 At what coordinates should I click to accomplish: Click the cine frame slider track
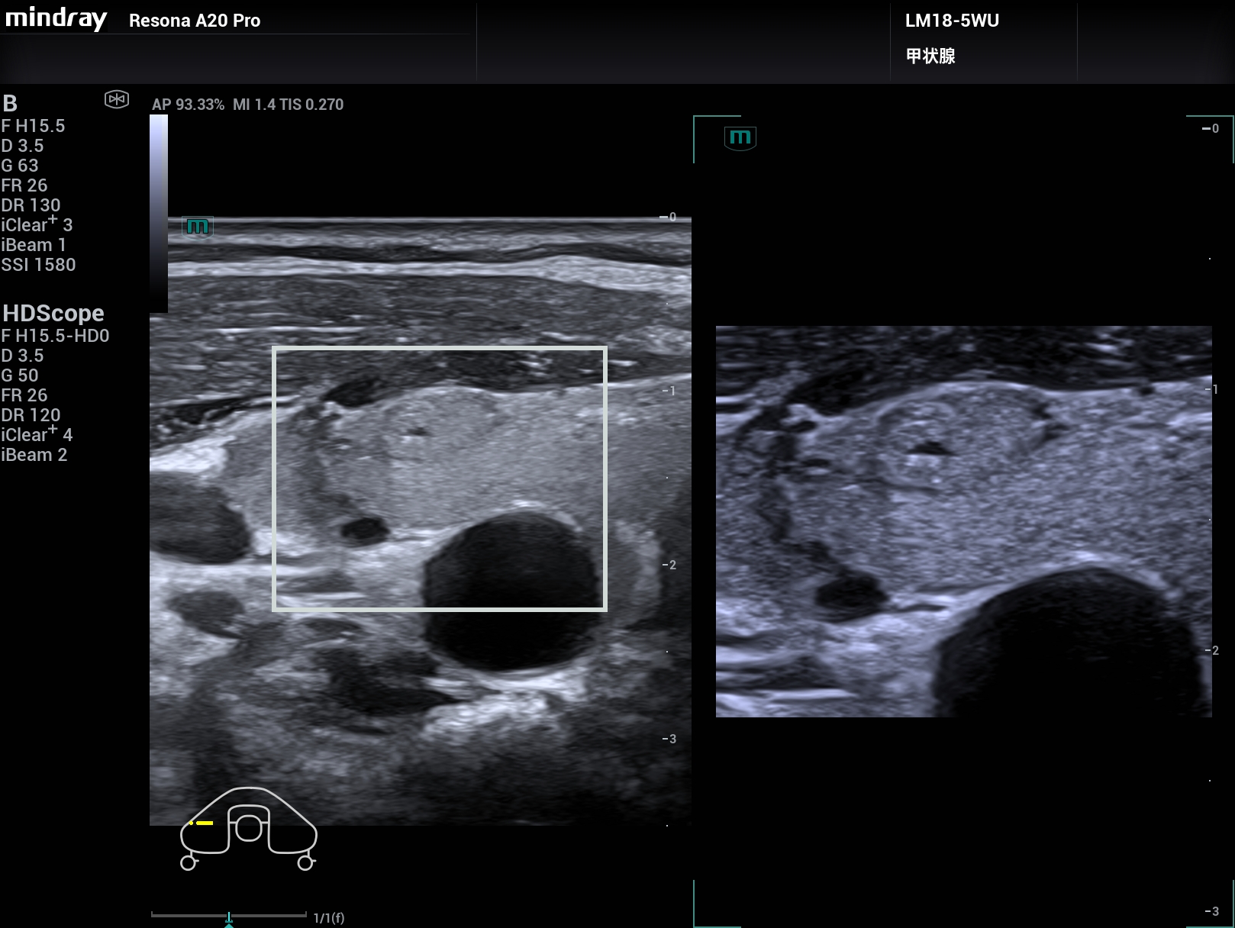[229, 914]
